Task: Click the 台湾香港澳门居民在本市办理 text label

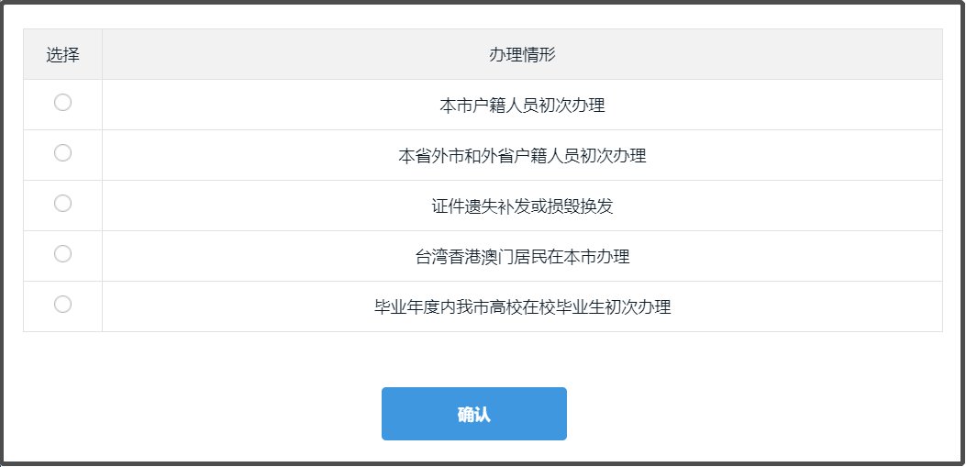Action: (x=522, y=257)
